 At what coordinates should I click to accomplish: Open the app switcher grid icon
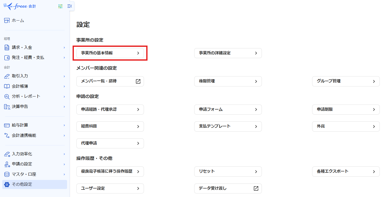[x=60, y=6]
